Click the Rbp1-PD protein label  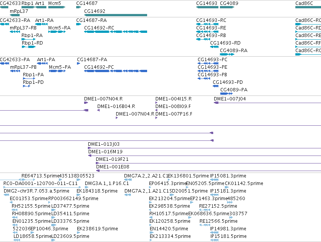pos(33,82)
